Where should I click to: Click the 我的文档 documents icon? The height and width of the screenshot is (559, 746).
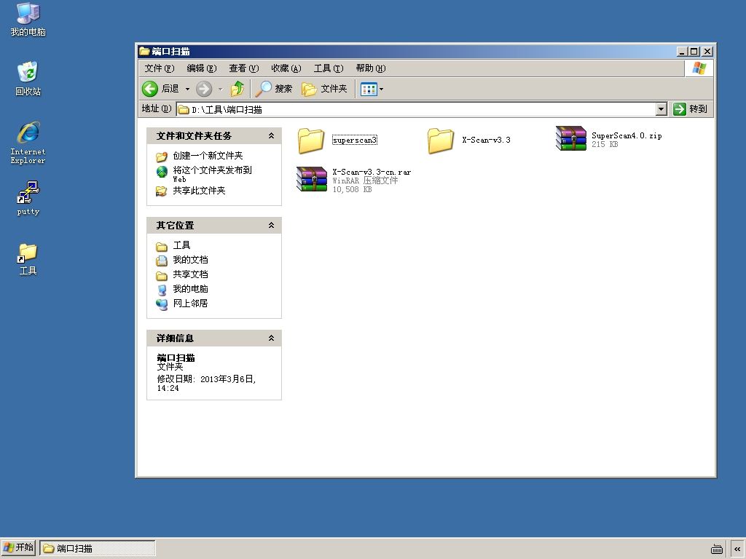tap(162, 261)
